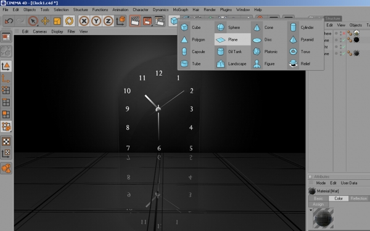Screen dimensions: 370x231
Task: Toggle the world/object coordinate system icon
Action: [x=121, y=21]
